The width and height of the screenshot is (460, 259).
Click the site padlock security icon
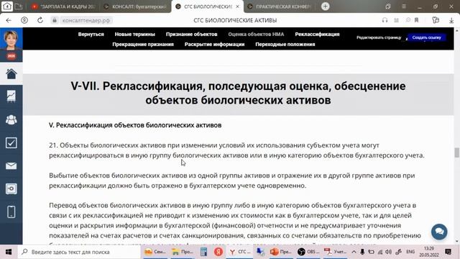pos(55,20)
